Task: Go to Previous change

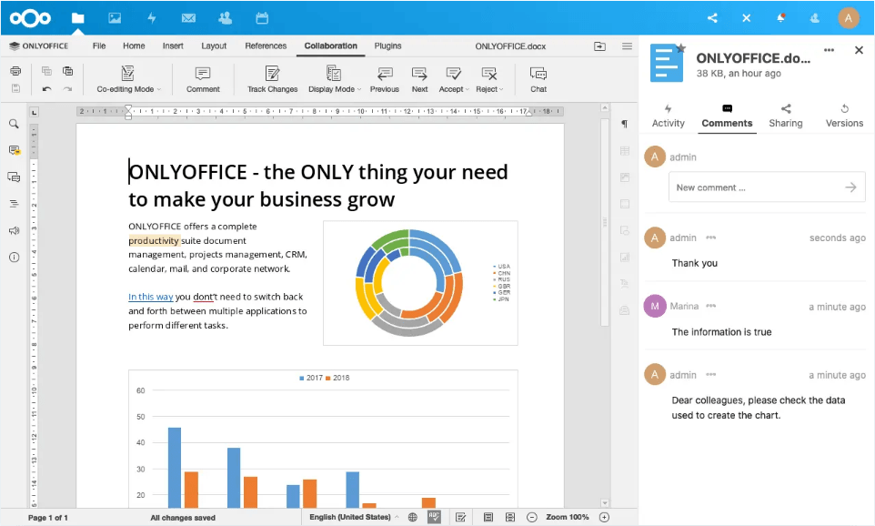Action: [x=385, y=79]
